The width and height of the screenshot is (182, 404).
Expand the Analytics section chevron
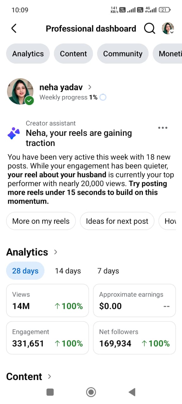point(56,252)
